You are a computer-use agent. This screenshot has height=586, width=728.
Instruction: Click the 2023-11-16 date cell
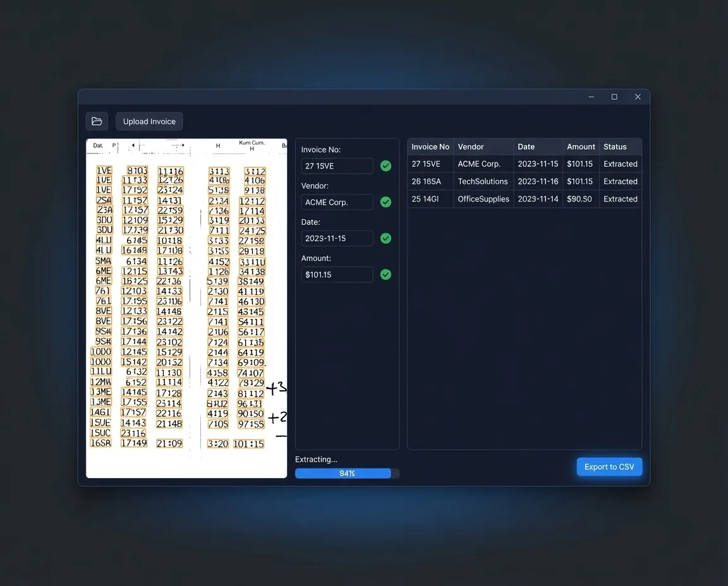pyautogui.click(x=538, y=181)
